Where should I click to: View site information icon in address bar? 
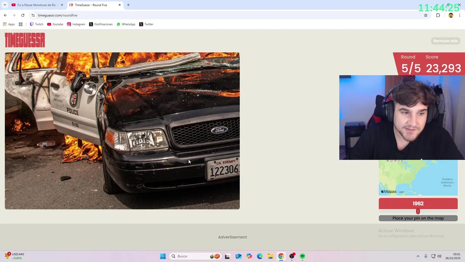pyautogui.click(x=33, y=15)
